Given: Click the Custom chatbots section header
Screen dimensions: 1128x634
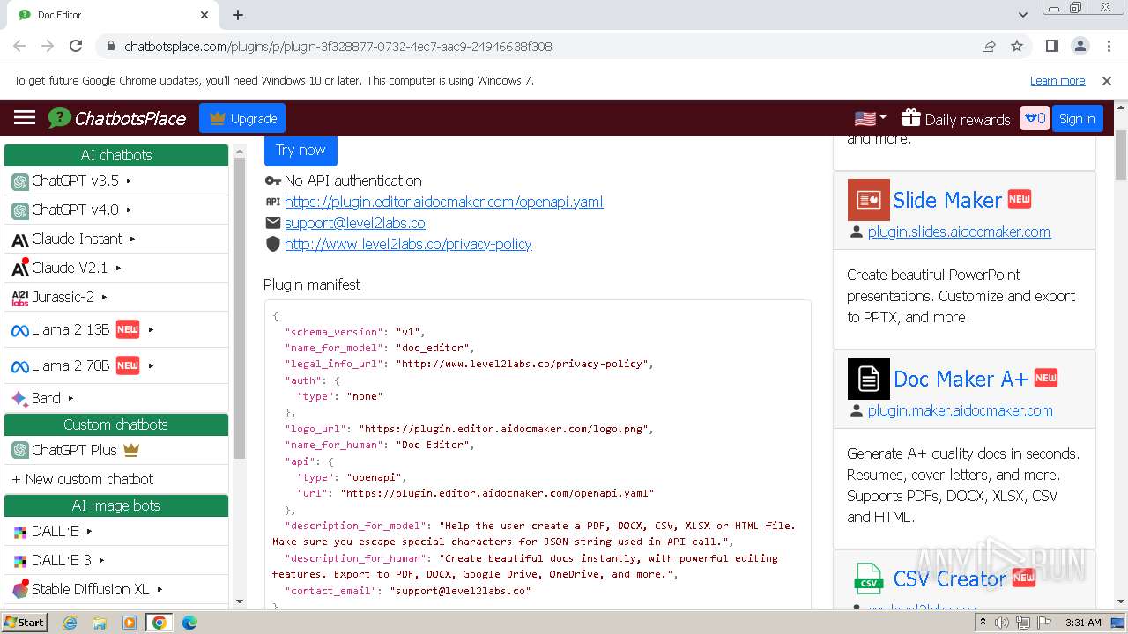Looking at the screenshot, I should pos(116,424).
